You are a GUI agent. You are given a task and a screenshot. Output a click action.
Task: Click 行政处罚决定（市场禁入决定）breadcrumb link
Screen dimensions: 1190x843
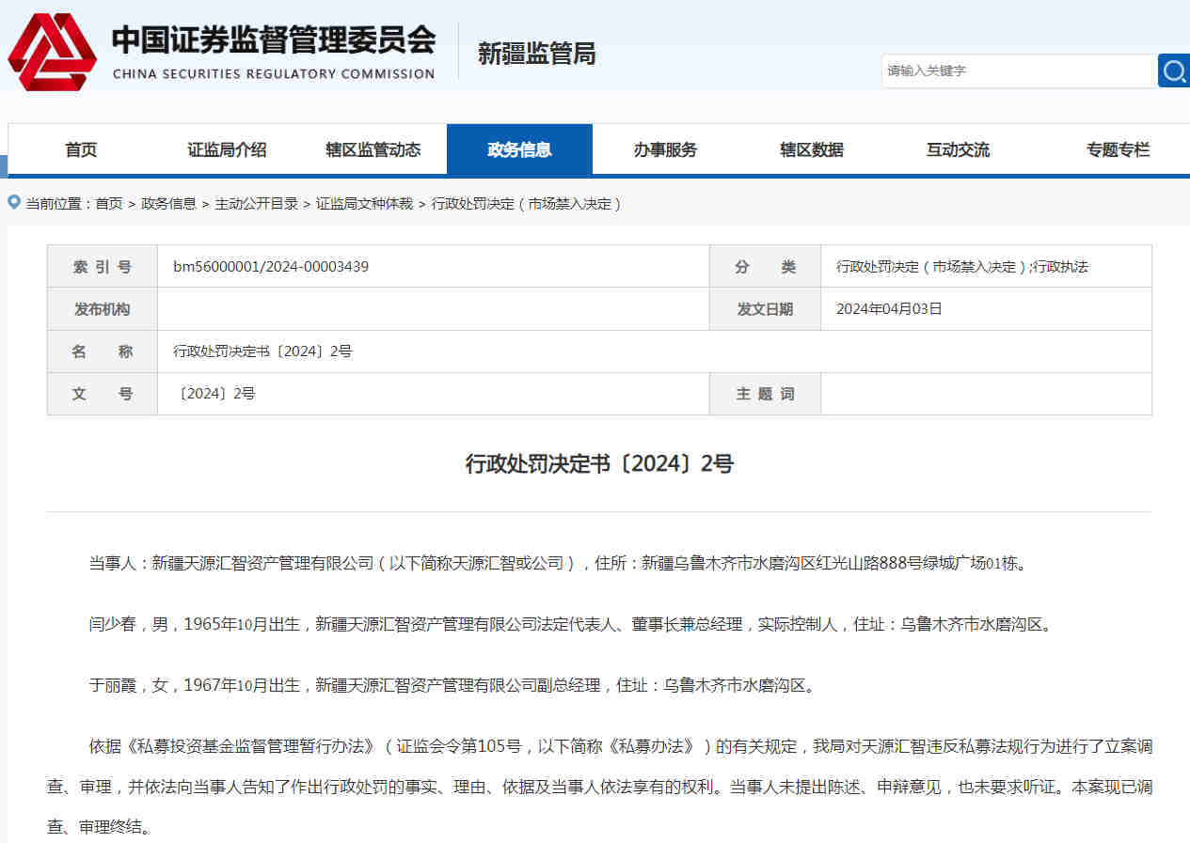pyautogui.click(x=527, y=204)
